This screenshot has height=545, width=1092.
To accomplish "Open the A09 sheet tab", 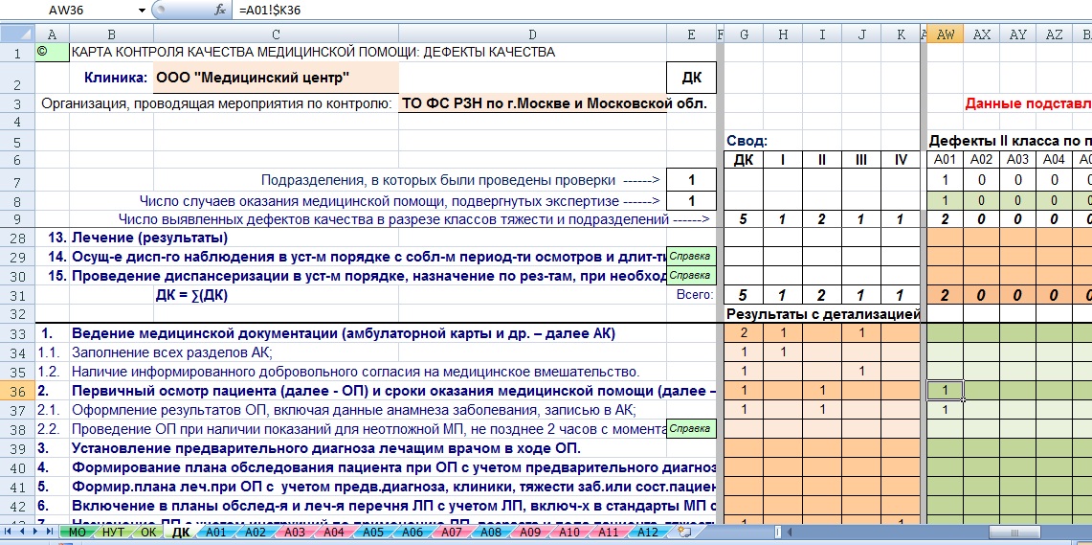I will pyautogui.click(x=530, y=533).
